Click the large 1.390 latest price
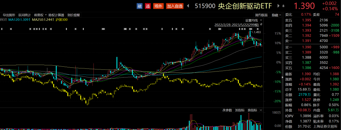 304,6
